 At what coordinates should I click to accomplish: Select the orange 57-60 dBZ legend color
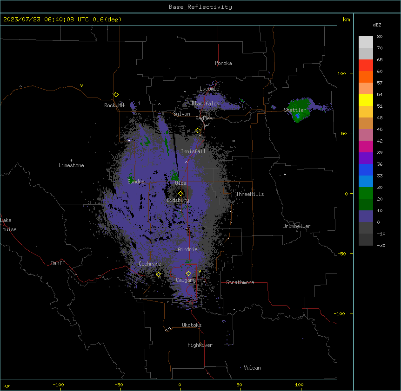366,77
